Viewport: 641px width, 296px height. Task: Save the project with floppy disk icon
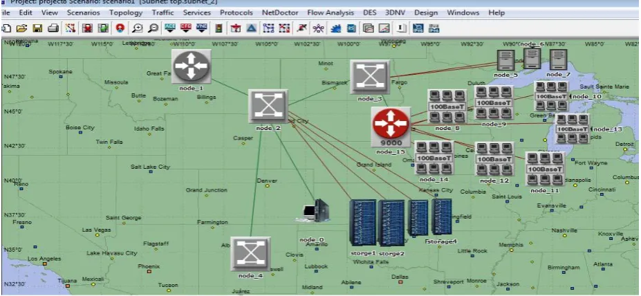37,28
